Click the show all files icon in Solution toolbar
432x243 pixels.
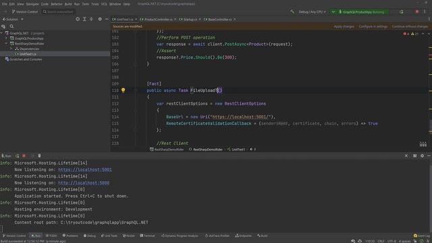click(x=3, y=26)
